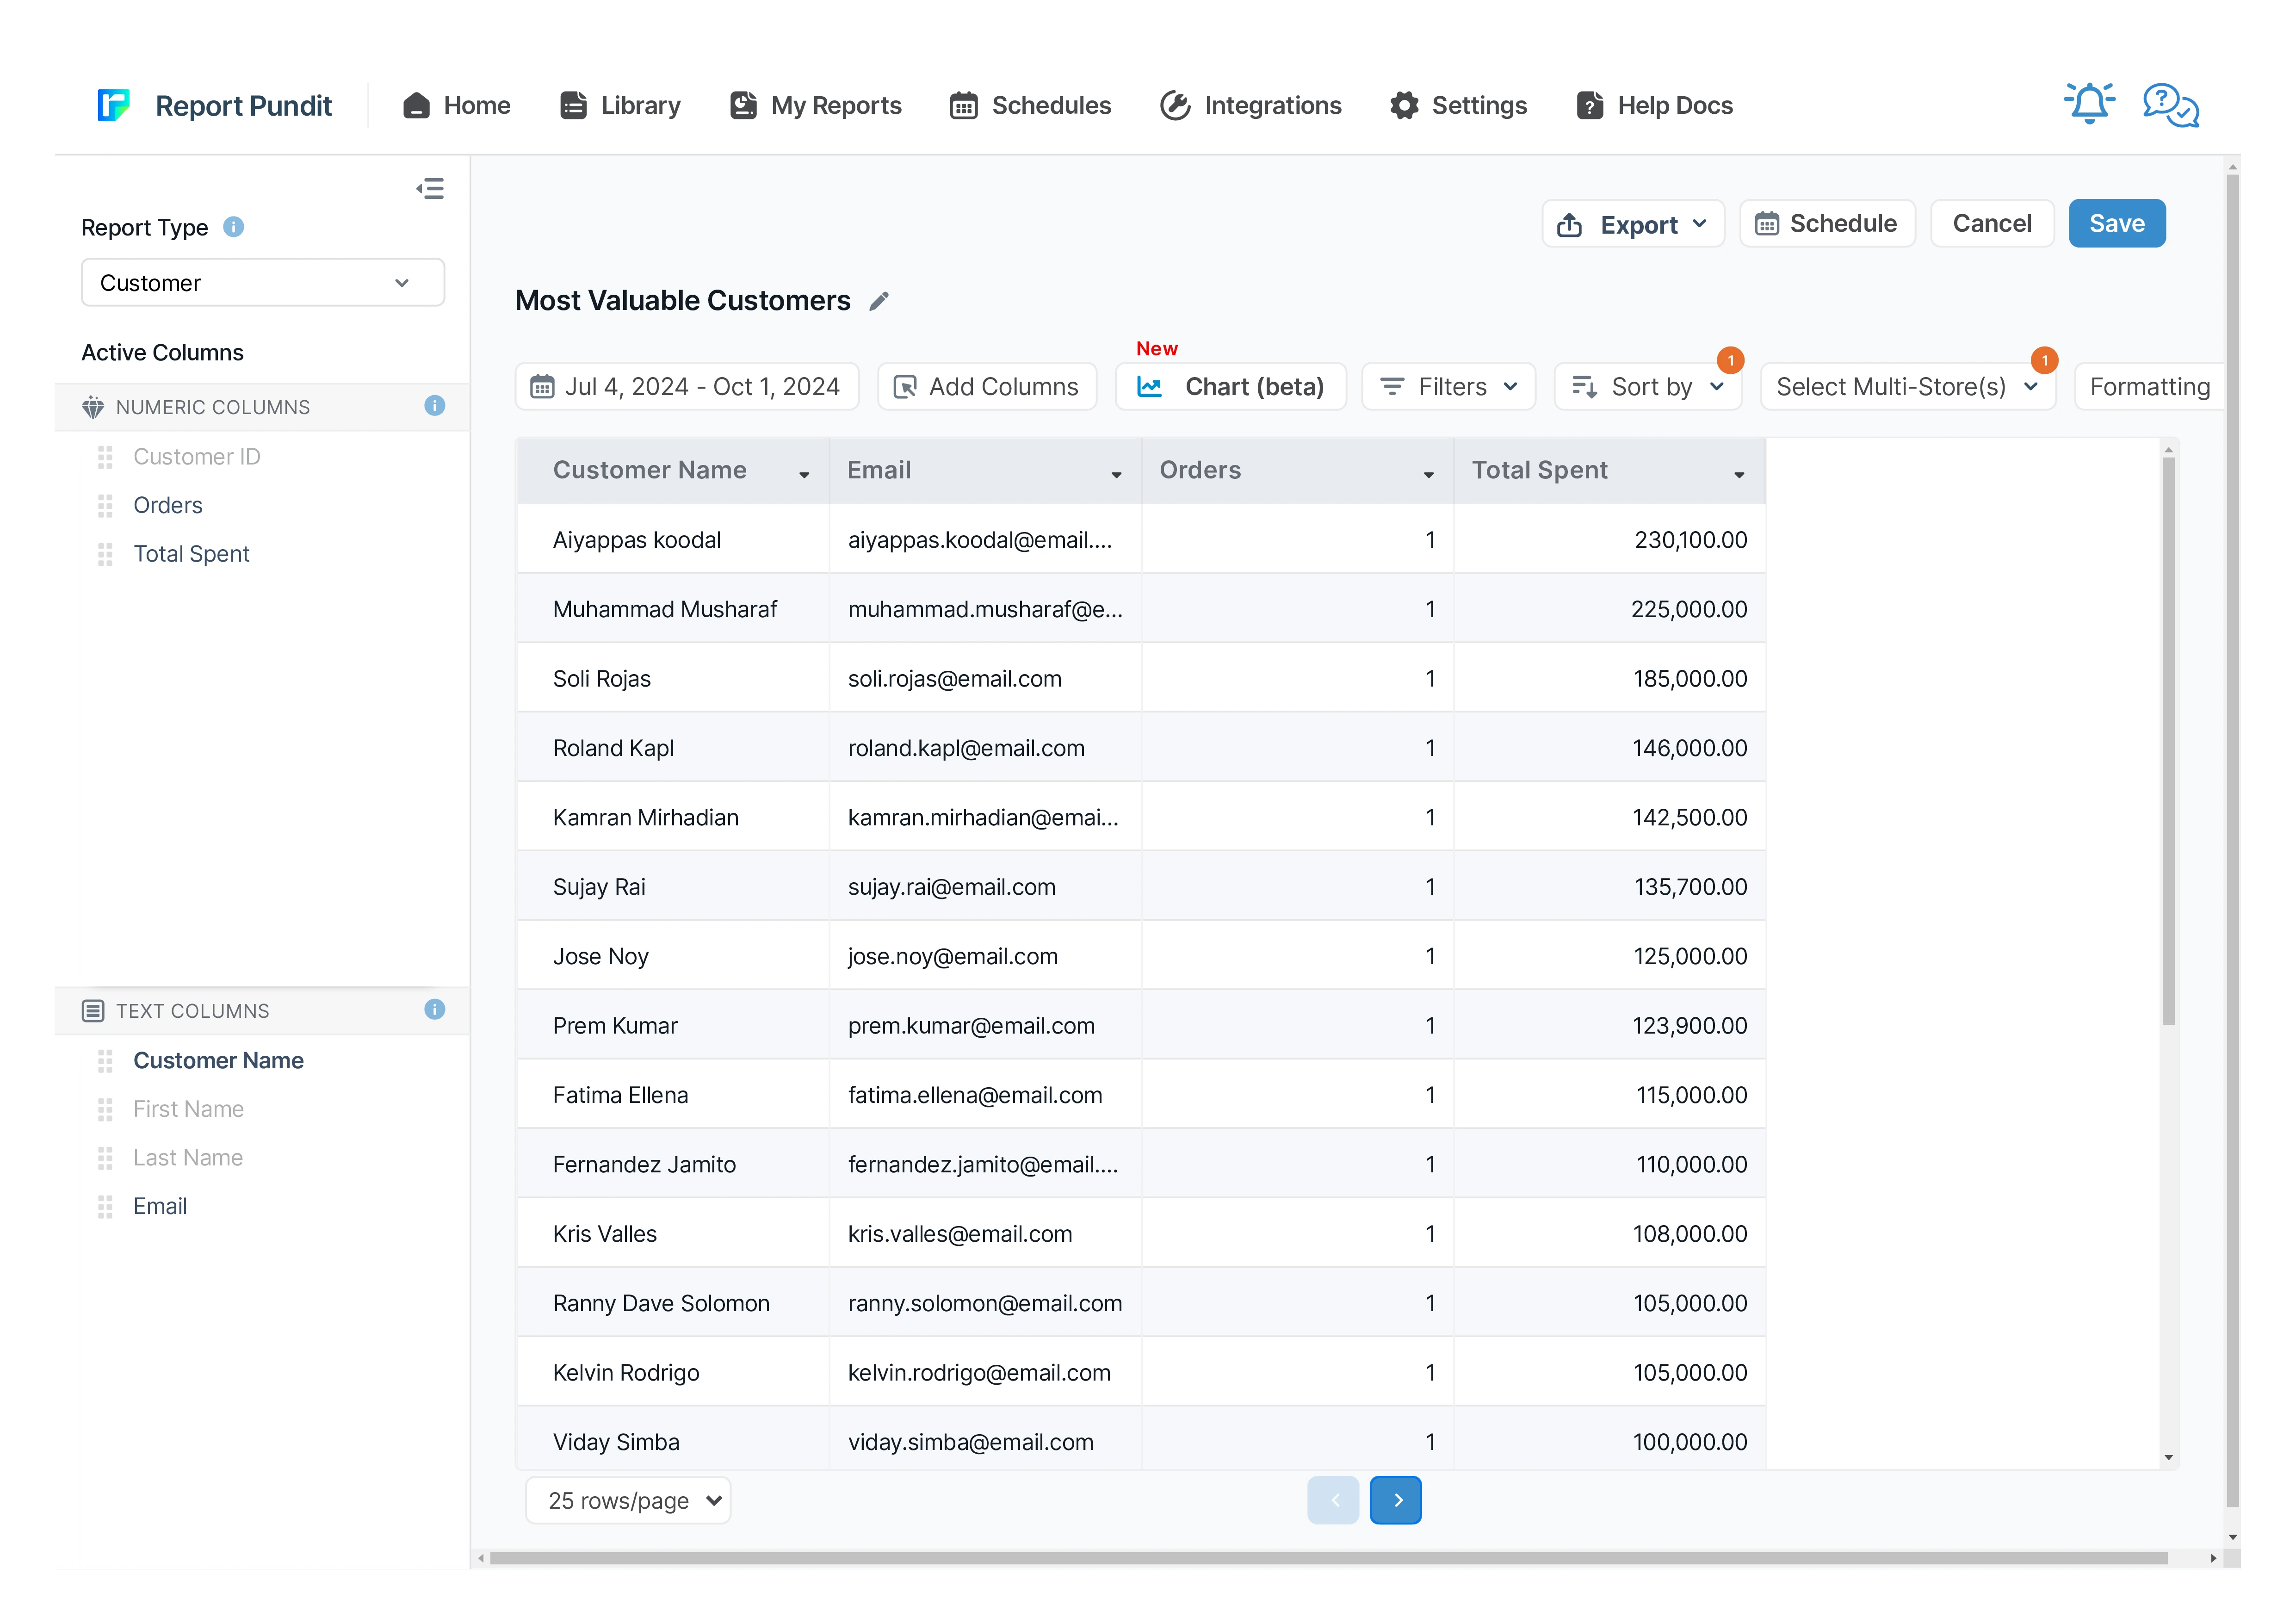The width and height of the screenshot is (2296, 1623).
Task: Expand the Sort by dropdown
Action: [x=1648, y=387]
